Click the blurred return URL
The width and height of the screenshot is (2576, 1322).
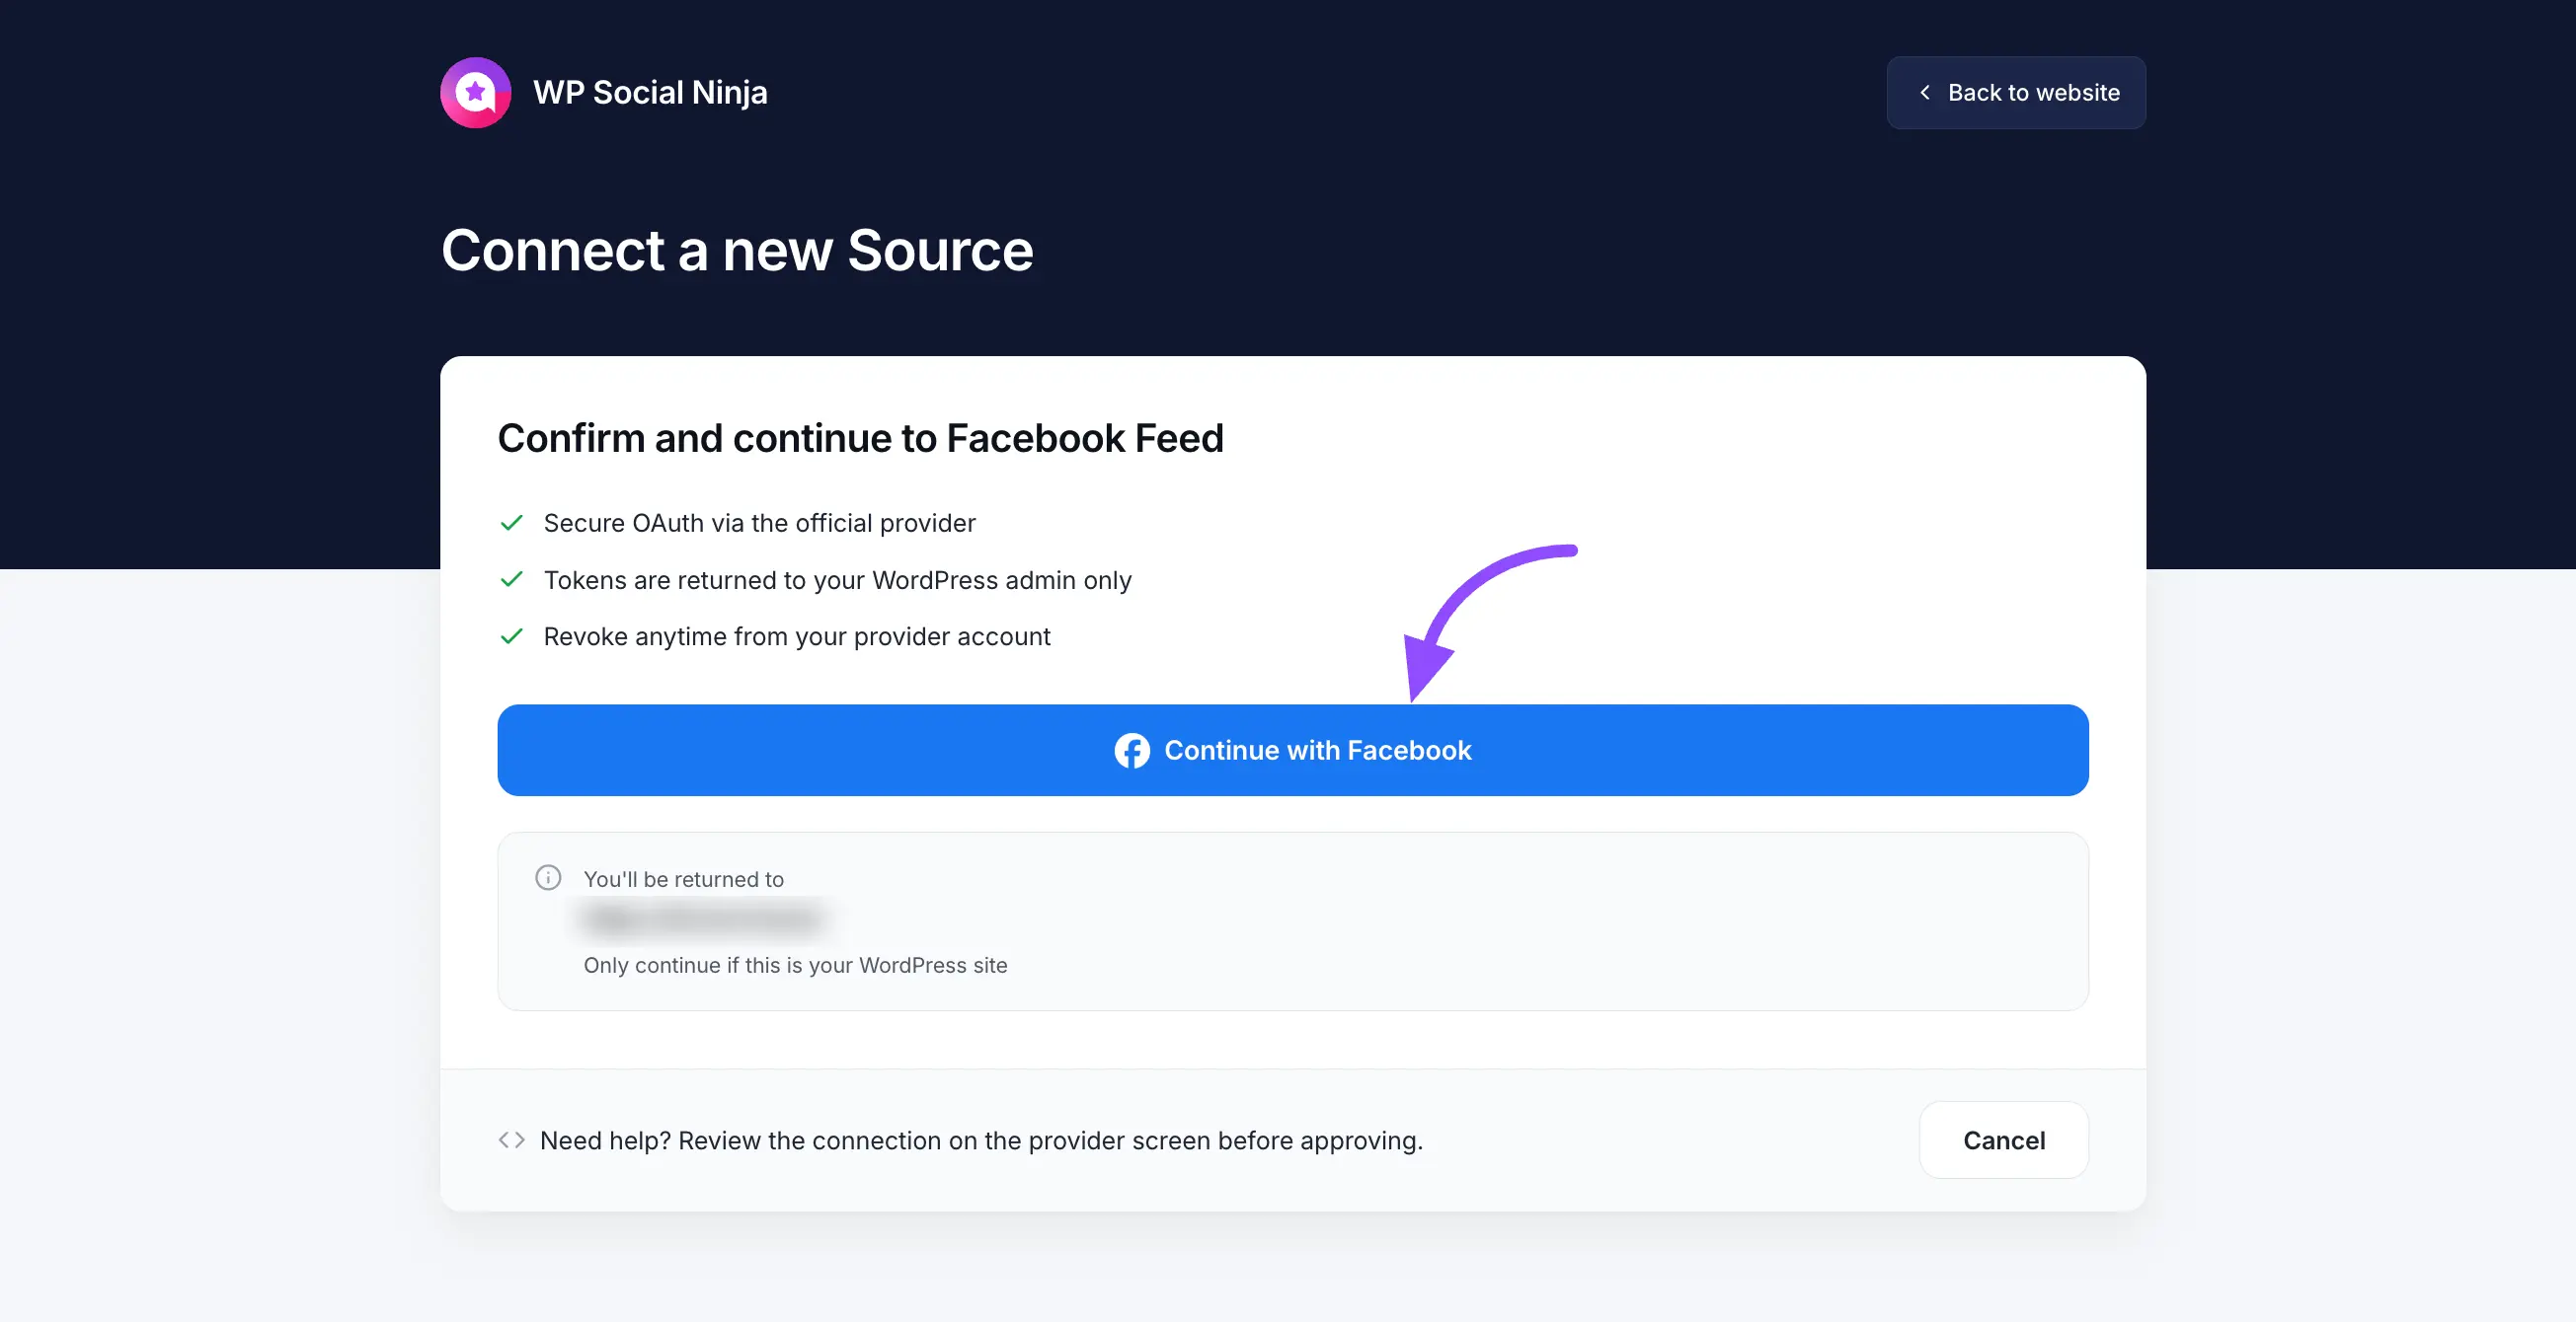pyautogui.click(x=703, y=918)
